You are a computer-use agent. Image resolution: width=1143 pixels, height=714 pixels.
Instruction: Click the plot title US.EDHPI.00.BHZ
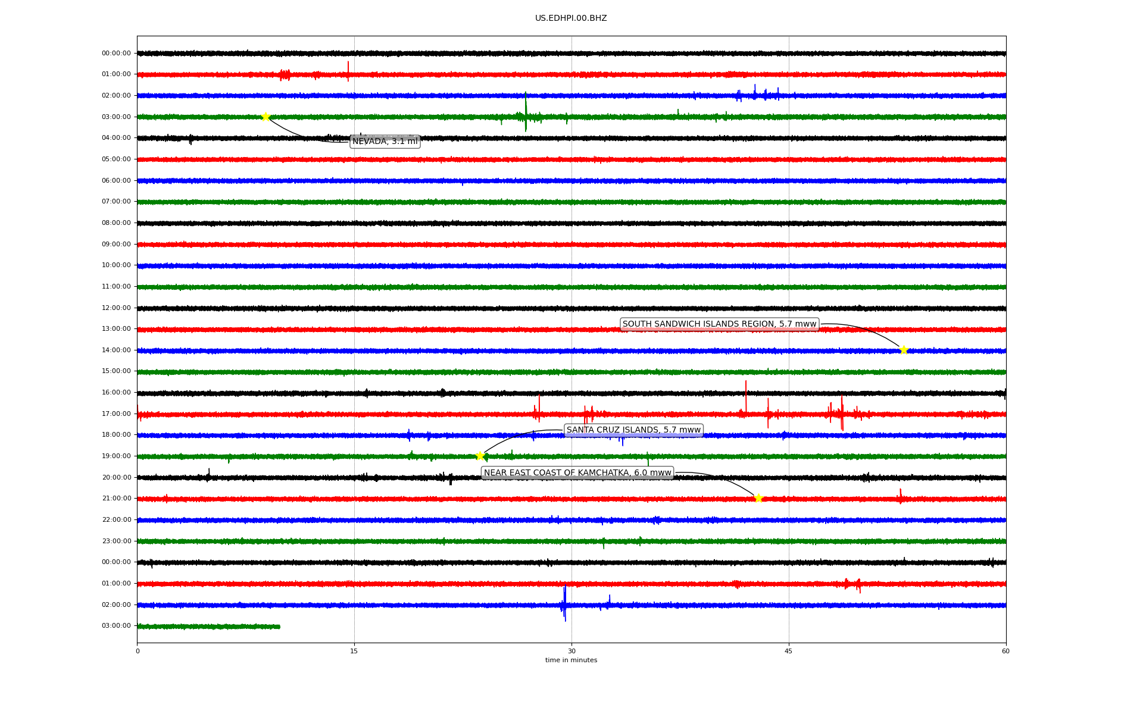click(x=571, y=18)
